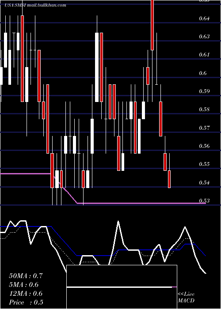Click the USA SMSI mail.bullkhan.com title
Screen dimensions: 221x309
(35, 5)
